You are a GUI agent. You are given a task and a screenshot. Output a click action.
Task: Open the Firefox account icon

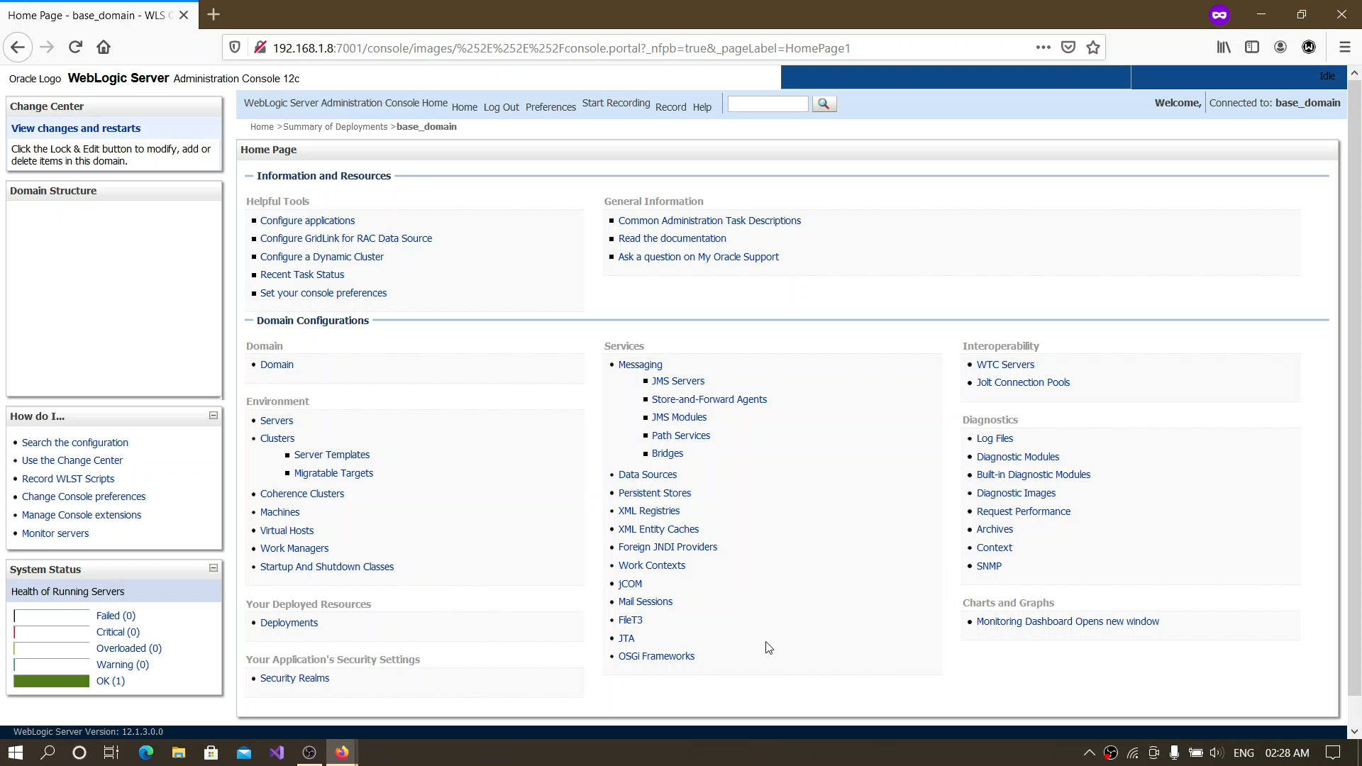[x=1280, y=48]
